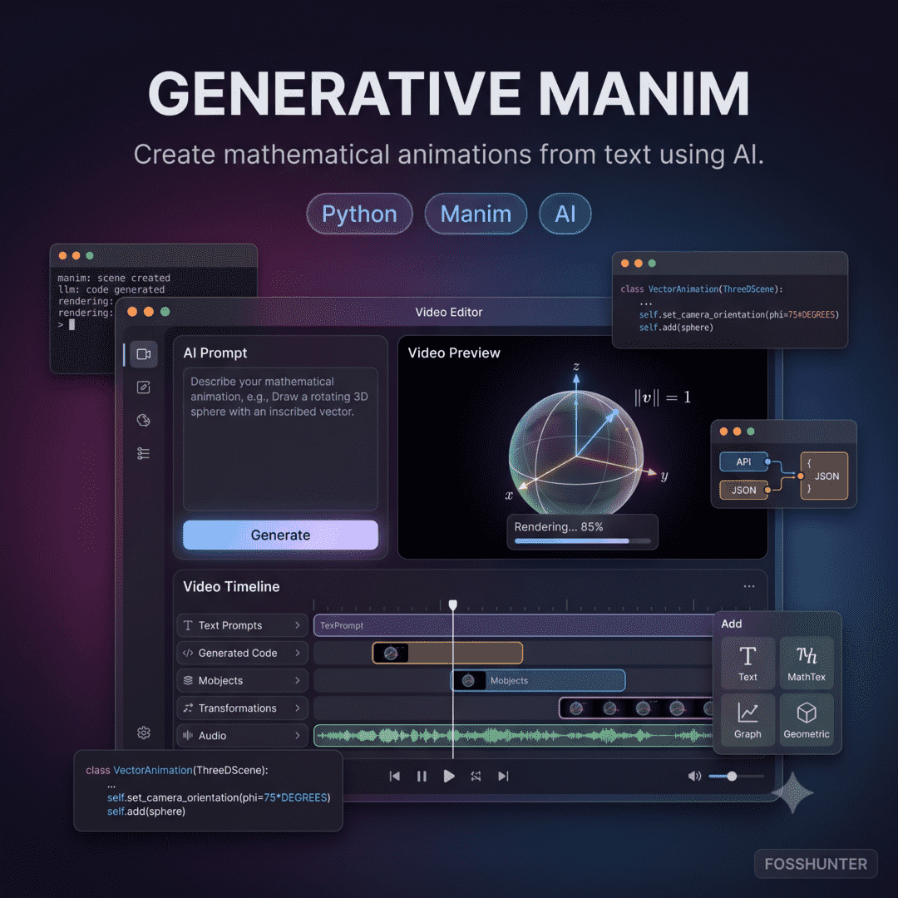Click the ||v|| = 1 formula label
Image resolution: width=898 pixels, height=898 pixels.
click(662, 397)
